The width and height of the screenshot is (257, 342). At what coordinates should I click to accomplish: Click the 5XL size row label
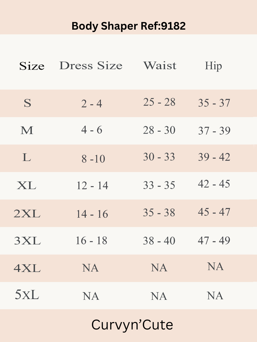(x=27, y=295)
